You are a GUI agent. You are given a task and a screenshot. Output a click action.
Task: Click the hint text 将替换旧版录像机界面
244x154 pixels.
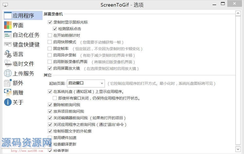113,62
